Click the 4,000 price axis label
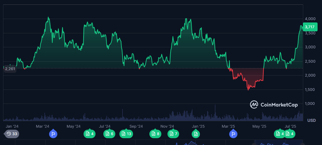Viewport: 322px width, 145px height. [310, 19]
